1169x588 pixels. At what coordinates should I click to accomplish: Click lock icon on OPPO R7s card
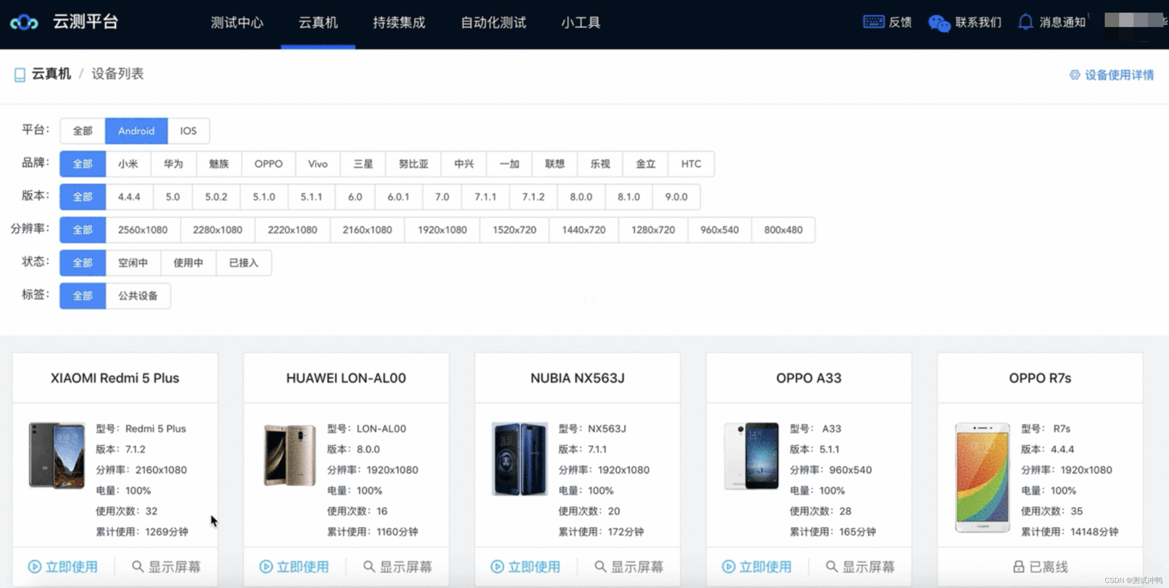tap(1019, 566)
